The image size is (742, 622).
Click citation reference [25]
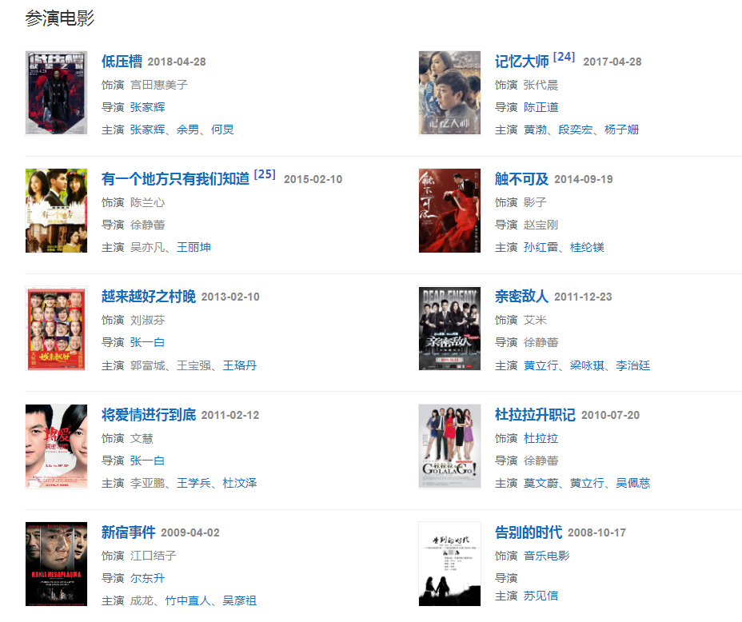pyautogui.click(x=265, y=174)
